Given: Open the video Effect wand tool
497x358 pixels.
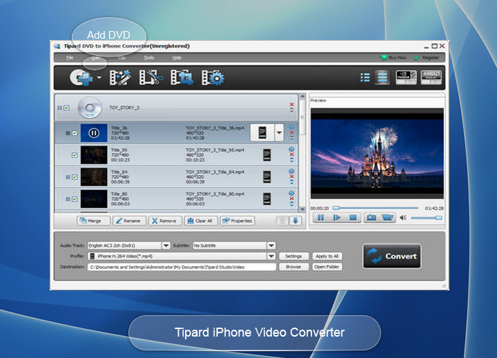Looking at the screenshot, I should (120, 78).
